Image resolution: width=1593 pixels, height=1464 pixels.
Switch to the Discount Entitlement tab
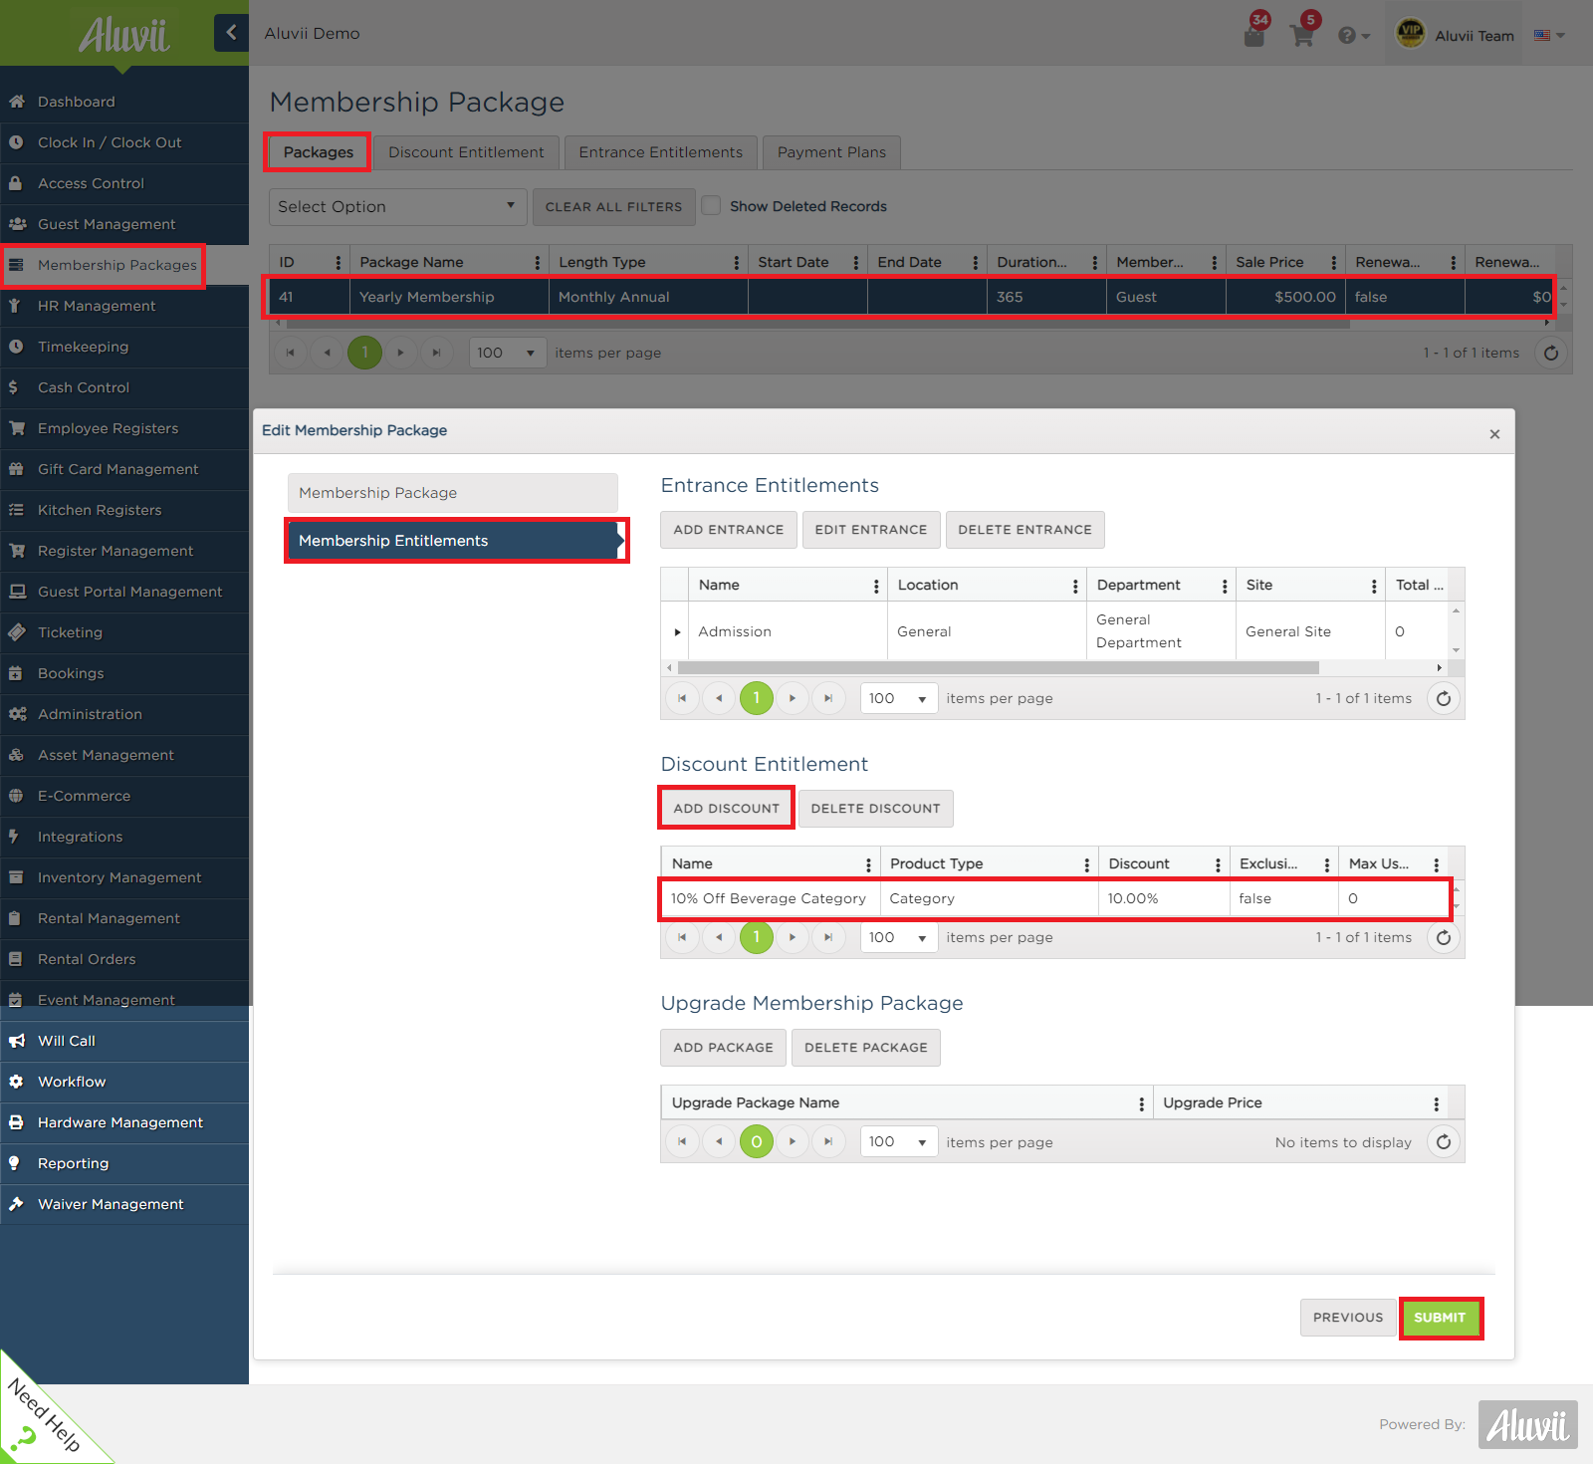click(x=466, y=152)
